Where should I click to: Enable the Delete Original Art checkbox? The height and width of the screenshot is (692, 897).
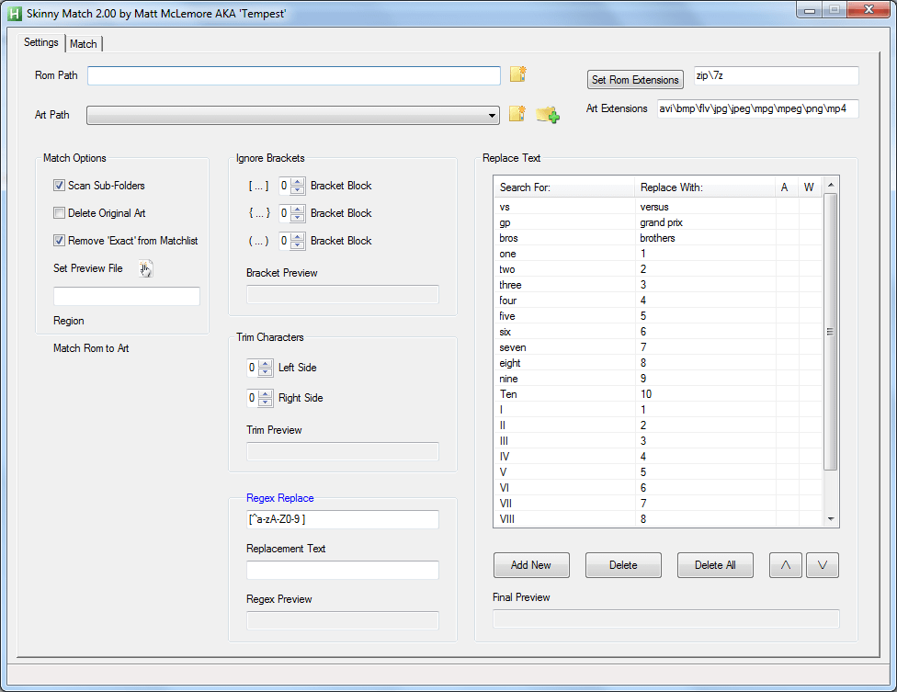(x=60, y=213)
